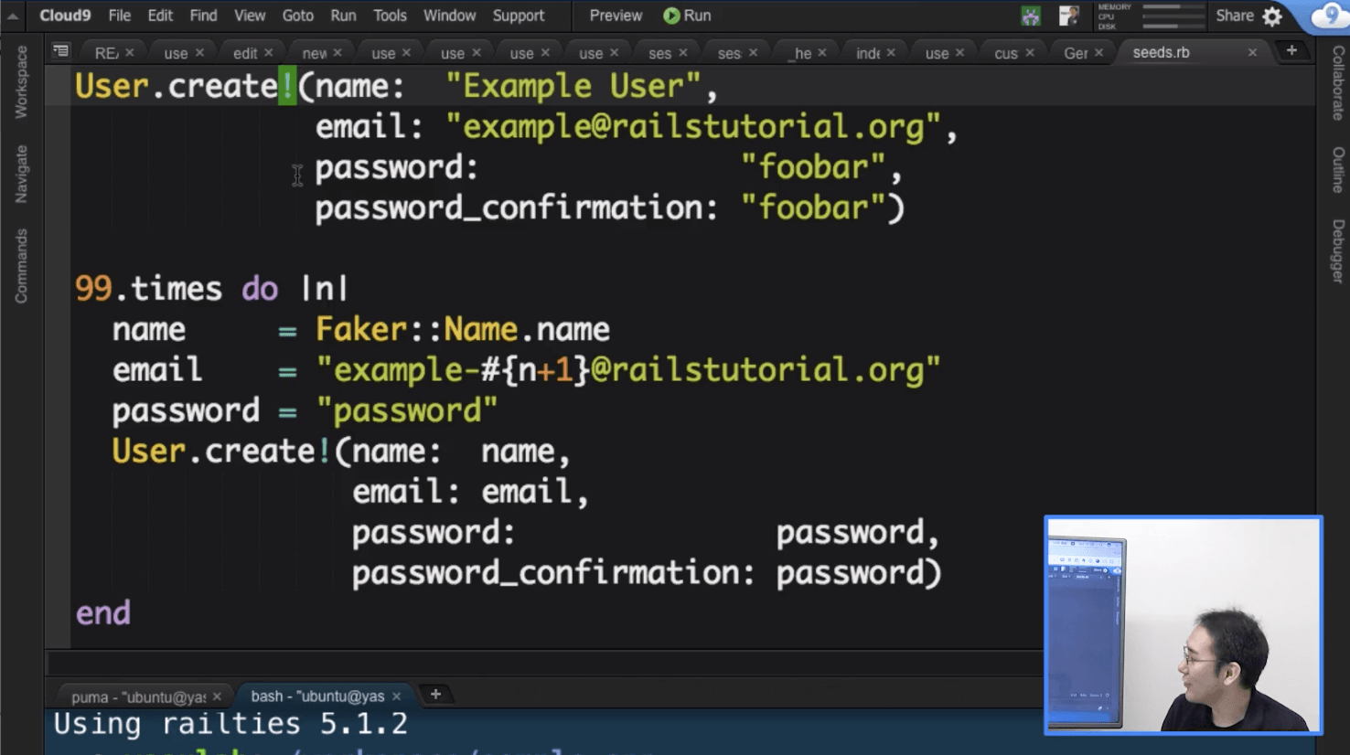Switch to the puma terminal tab

138,697
